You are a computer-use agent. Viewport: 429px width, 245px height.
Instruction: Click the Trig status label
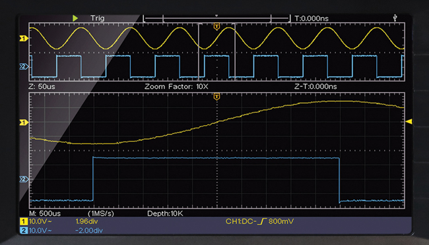[98, 18]
